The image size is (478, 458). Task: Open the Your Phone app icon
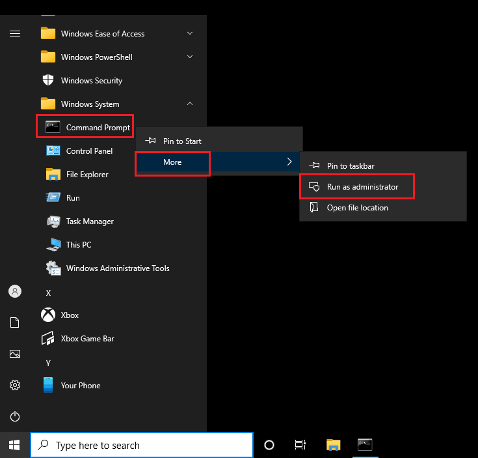coord(48,385)
